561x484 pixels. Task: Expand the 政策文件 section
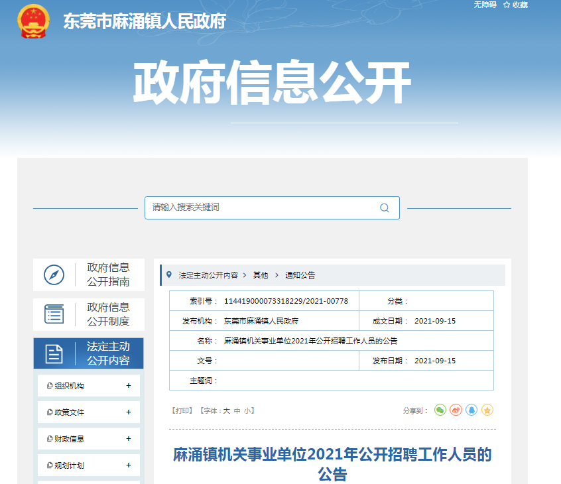tap(129, 412)
